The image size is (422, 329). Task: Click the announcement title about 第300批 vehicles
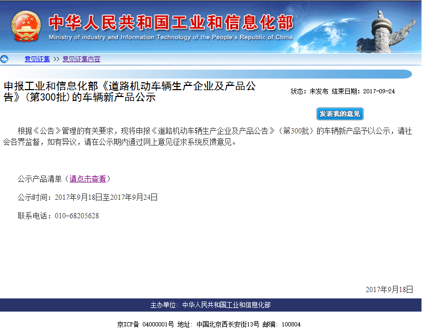pyautogui.click(x=129, y=92)
